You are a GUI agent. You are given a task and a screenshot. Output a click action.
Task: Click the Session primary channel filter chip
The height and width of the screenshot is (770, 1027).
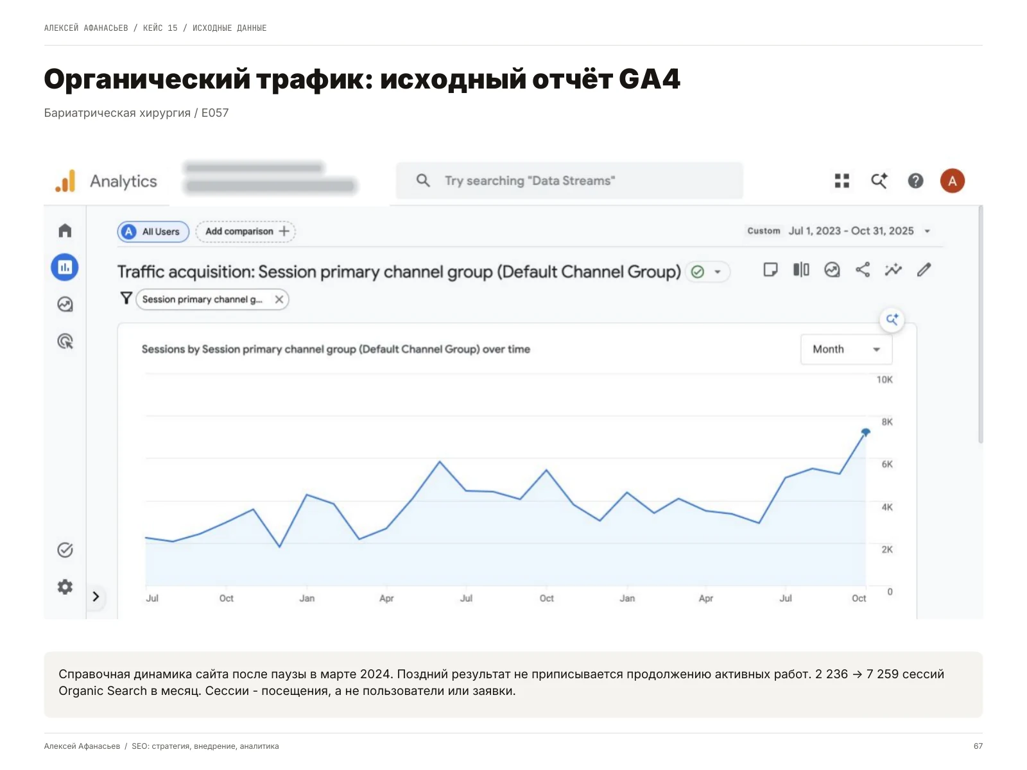click(212, 300)
